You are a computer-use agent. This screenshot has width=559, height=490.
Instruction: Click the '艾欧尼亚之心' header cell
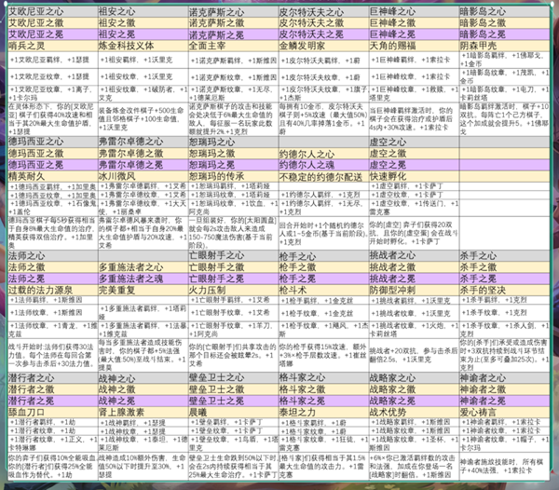[x=53, y=11]
